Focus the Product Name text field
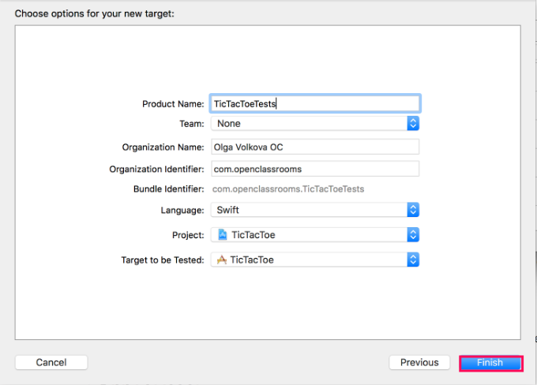The image size is (537, 385). pyautogui.click(x=315, y=103)
